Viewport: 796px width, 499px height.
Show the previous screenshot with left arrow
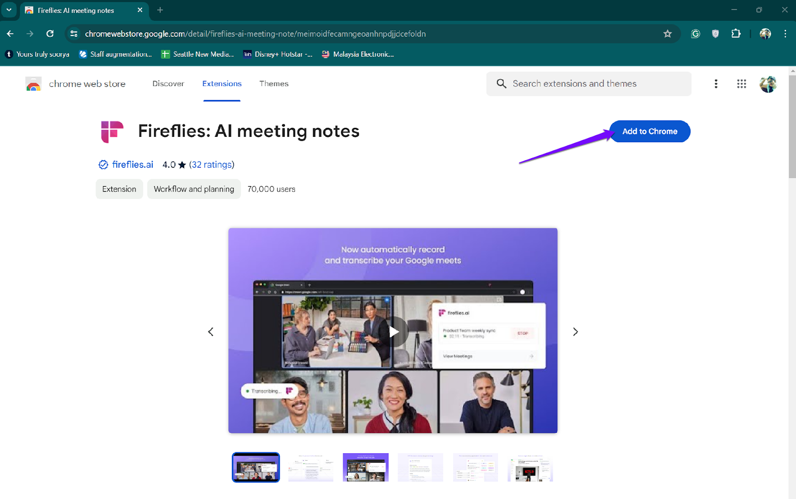click(x=211, y=332)
